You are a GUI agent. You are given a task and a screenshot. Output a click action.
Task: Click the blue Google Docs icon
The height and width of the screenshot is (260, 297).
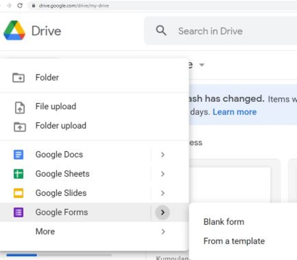19,154
